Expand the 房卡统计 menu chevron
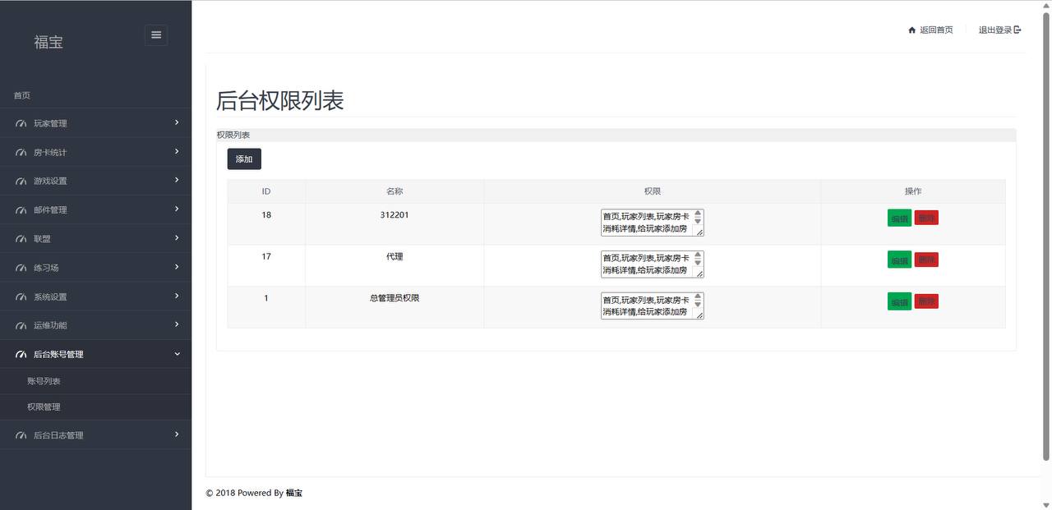The height and width of the screenshot is (510, 1052). (177, 151)
